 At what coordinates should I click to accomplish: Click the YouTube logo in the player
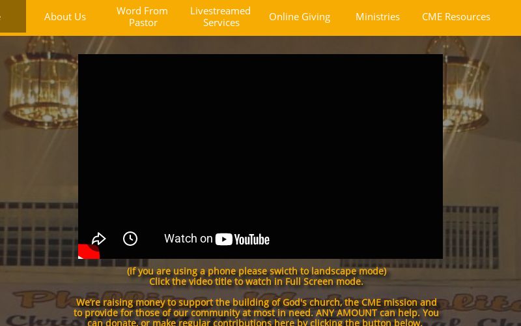tap(242, 239)
